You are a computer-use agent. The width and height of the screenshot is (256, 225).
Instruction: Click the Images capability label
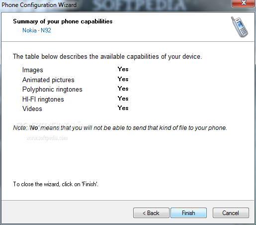click(x=33, y=70)
